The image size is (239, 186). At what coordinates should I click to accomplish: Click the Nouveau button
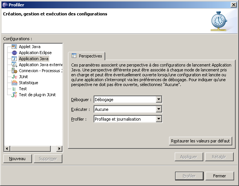click(17, 159)
